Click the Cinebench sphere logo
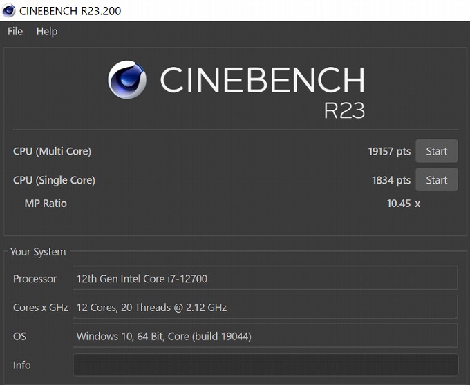Viewport: 470px width, 385px height. point(127,80)
